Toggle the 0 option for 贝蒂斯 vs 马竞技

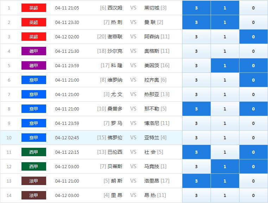(x=254, y=166)
